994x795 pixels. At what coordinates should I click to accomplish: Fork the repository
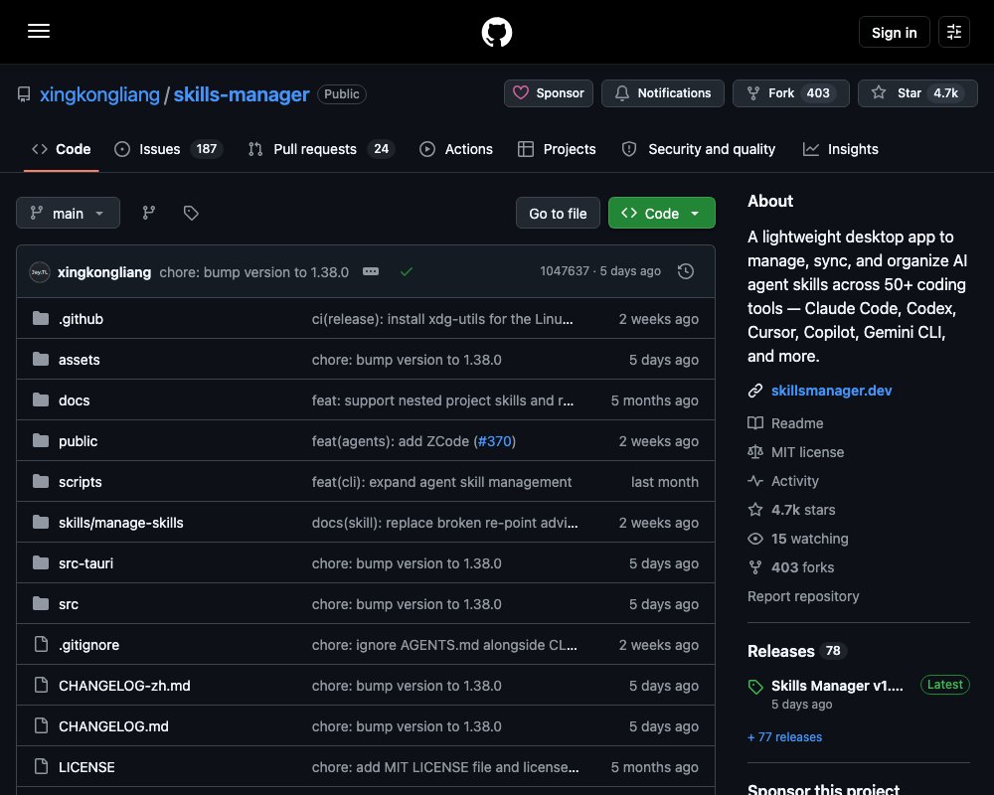point(790,93)
